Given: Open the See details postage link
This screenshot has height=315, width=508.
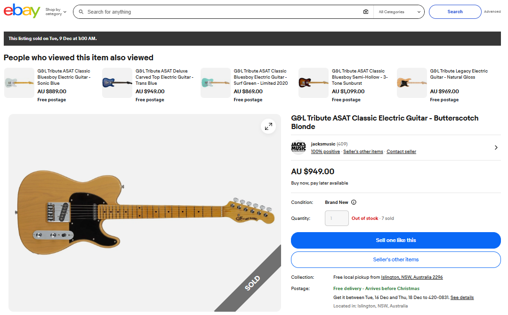Looking at the screenshot, I should click(x=462, y=298).
